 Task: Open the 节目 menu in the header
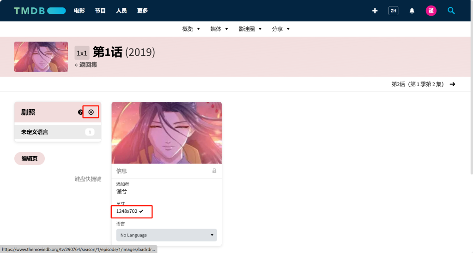pos(100,11)
